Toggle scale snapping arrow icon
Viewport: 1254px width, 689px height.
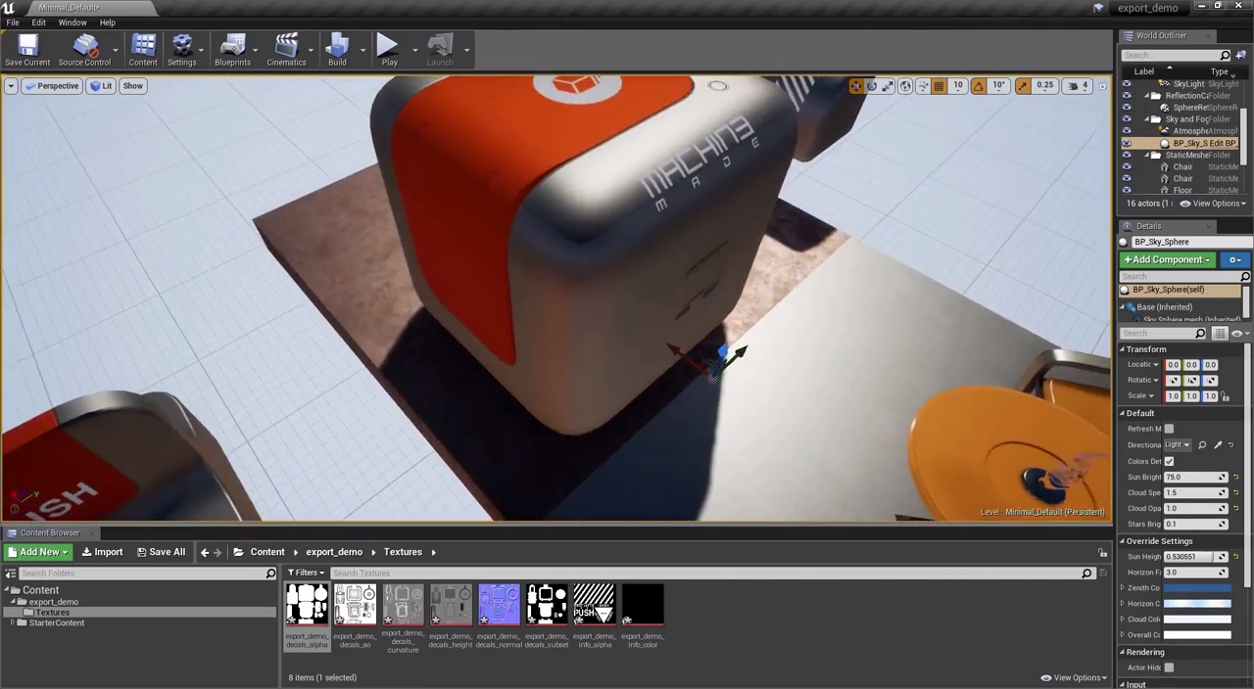tap(1023, 86)
